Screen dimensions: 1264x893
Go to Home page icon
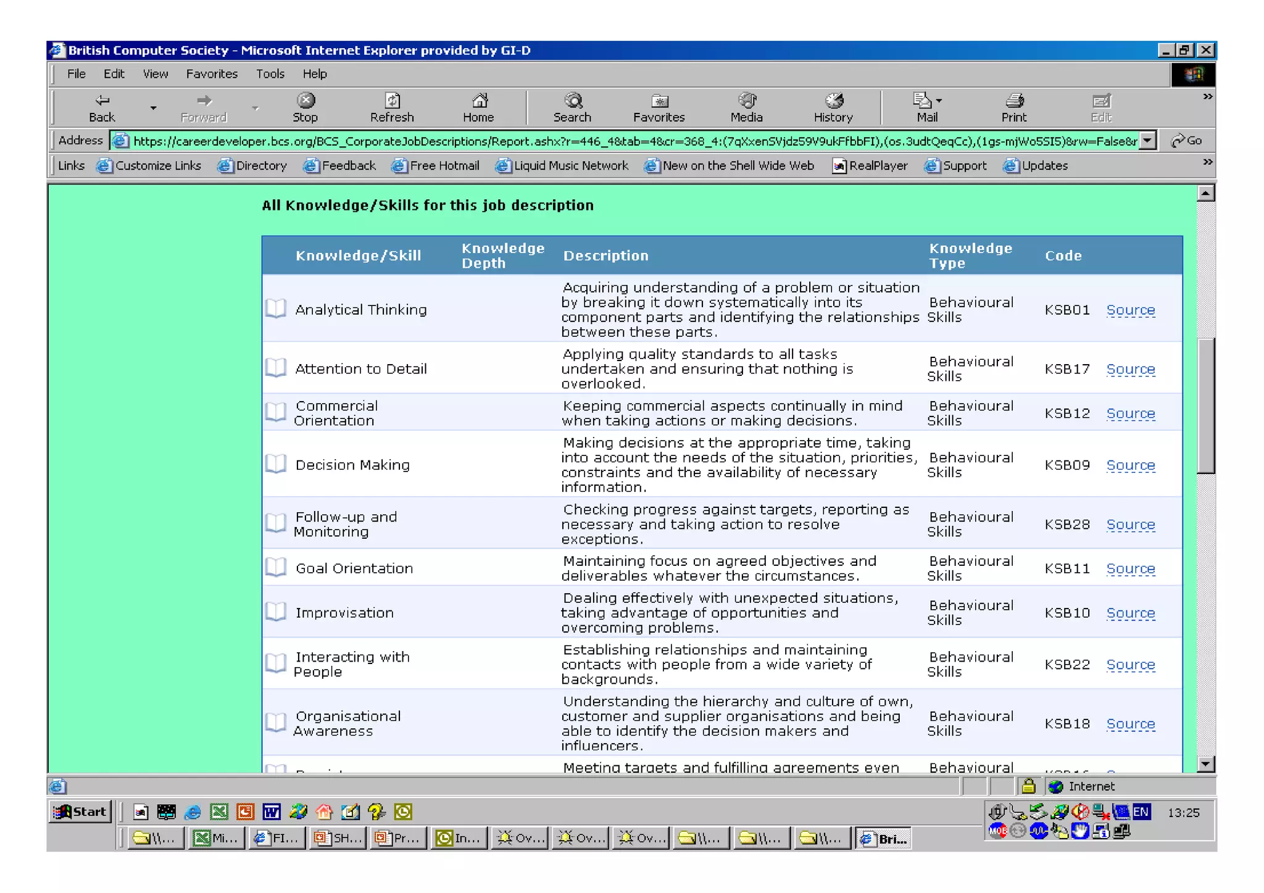(x=479, y=101)
